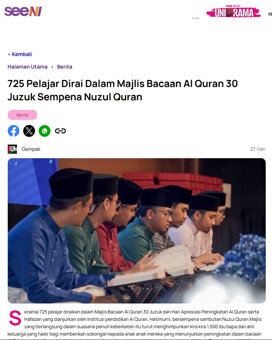Screen dimensions: 272x340
Task: Click the article headline about 725 Pelajar
Action: [123, 90]
